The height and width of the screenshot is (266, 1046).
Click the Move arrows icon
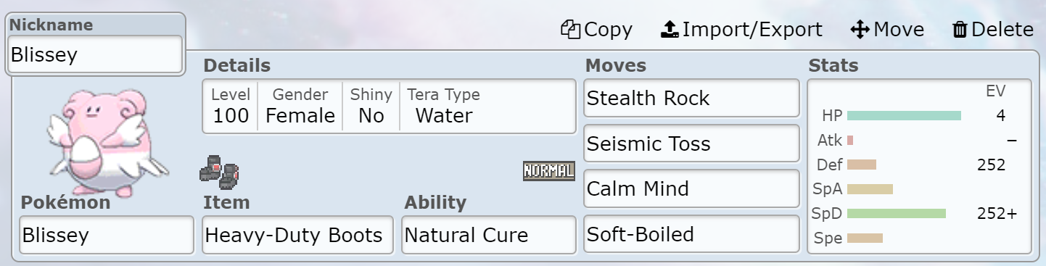[860, 30]
